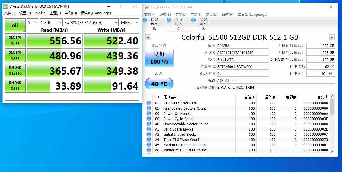Click the S.M.A.R.T., NCQ, TRIM features field
Viewport: 342px width, 172px height.
pyautogui.click(x=276, y=88)
